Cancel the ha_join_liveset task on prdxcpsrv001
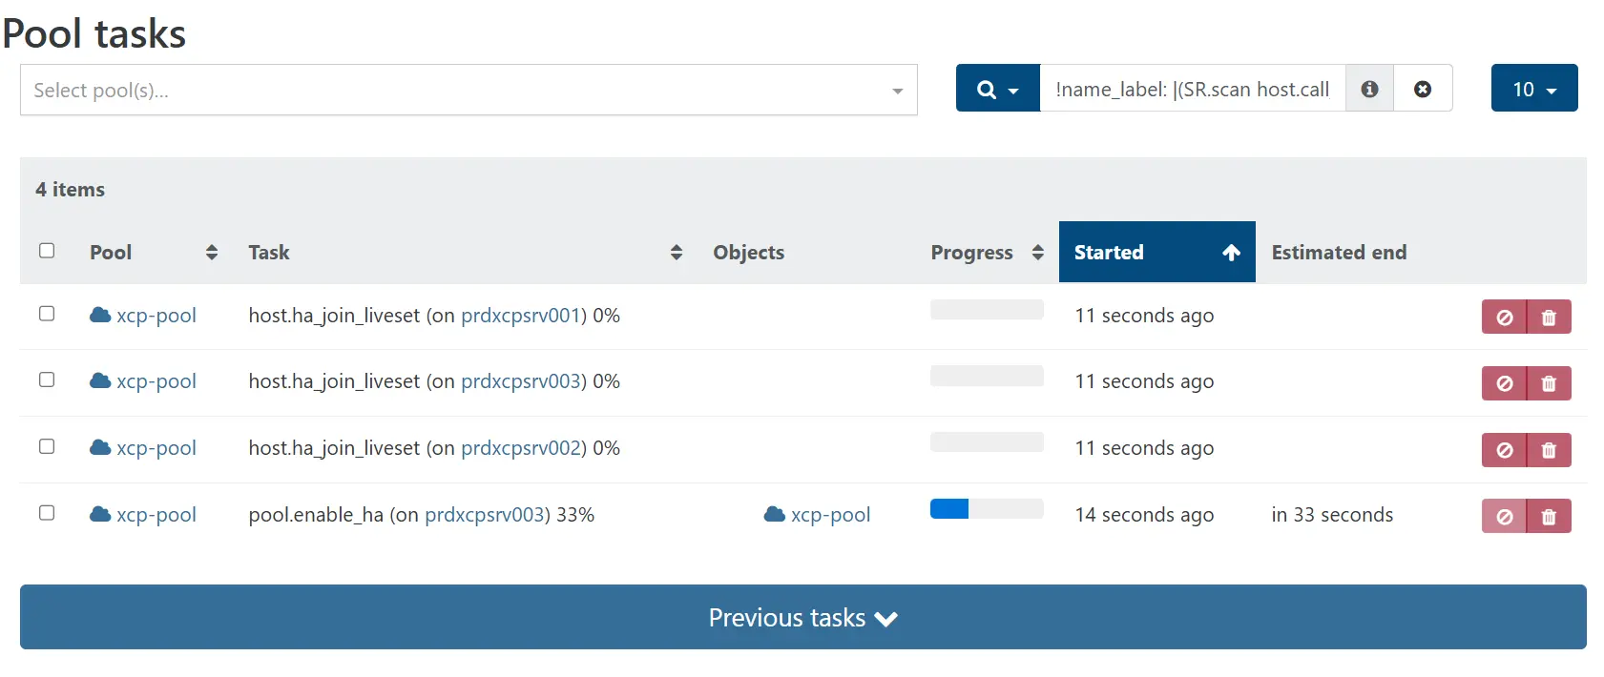The height and width of the screenshot is (677, 1604). [1504, 318]
